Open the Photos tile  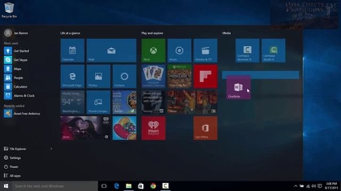tap(98, 76)
